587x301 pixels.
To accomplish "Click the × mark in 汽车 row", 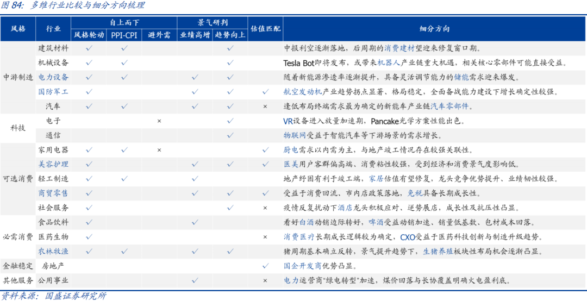I will tap(265, 106).
